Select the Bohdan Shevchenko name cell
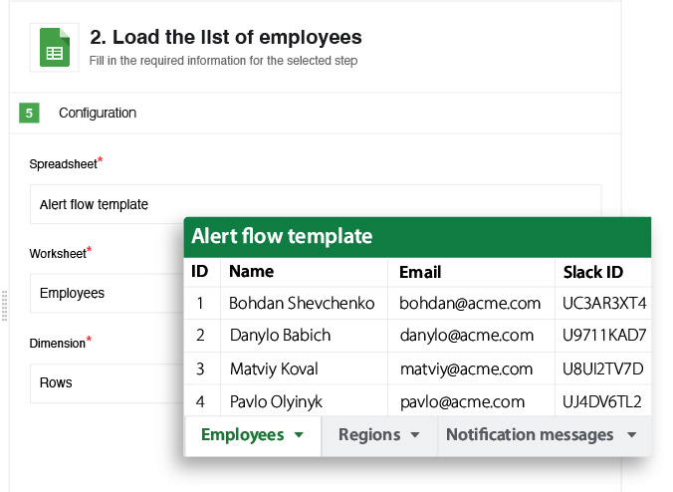The height and width of the screenshot is (492, 673). click(x=304, y=303)
